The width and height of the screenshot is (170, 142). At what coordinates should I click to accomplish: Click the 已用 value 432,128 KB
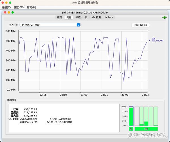tap(30, 109)
